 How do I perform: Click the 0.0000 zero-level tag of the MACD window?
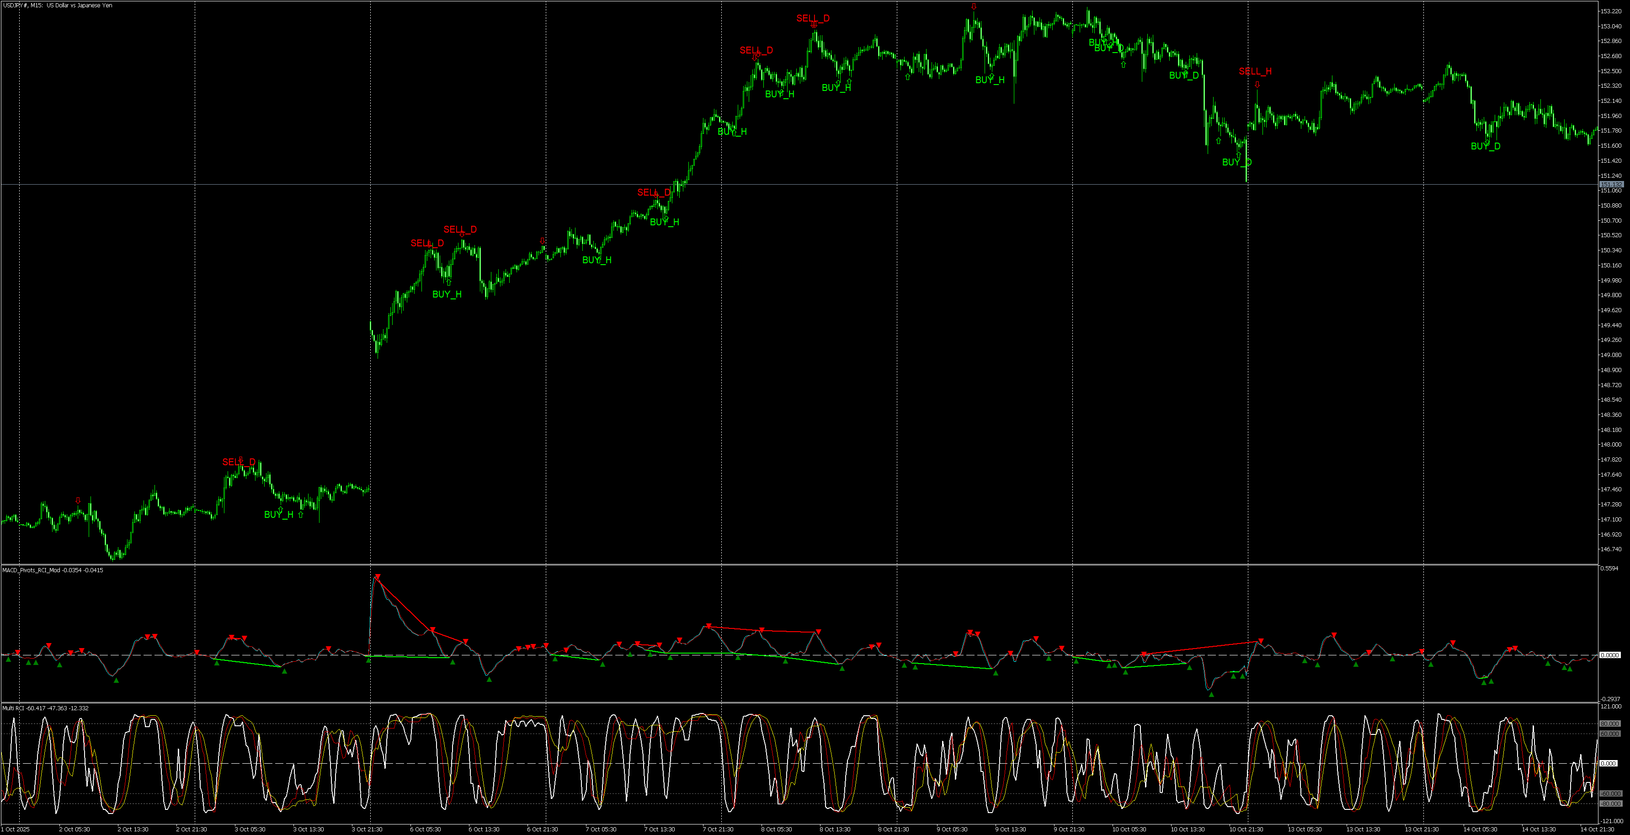[x=1610, y=655]
